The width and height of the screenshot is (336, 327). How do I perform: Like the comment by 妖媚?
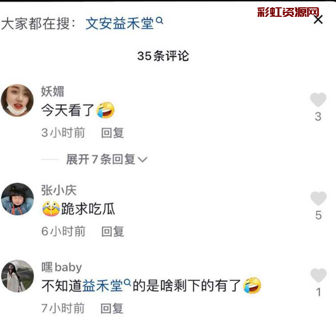[318, 100]
